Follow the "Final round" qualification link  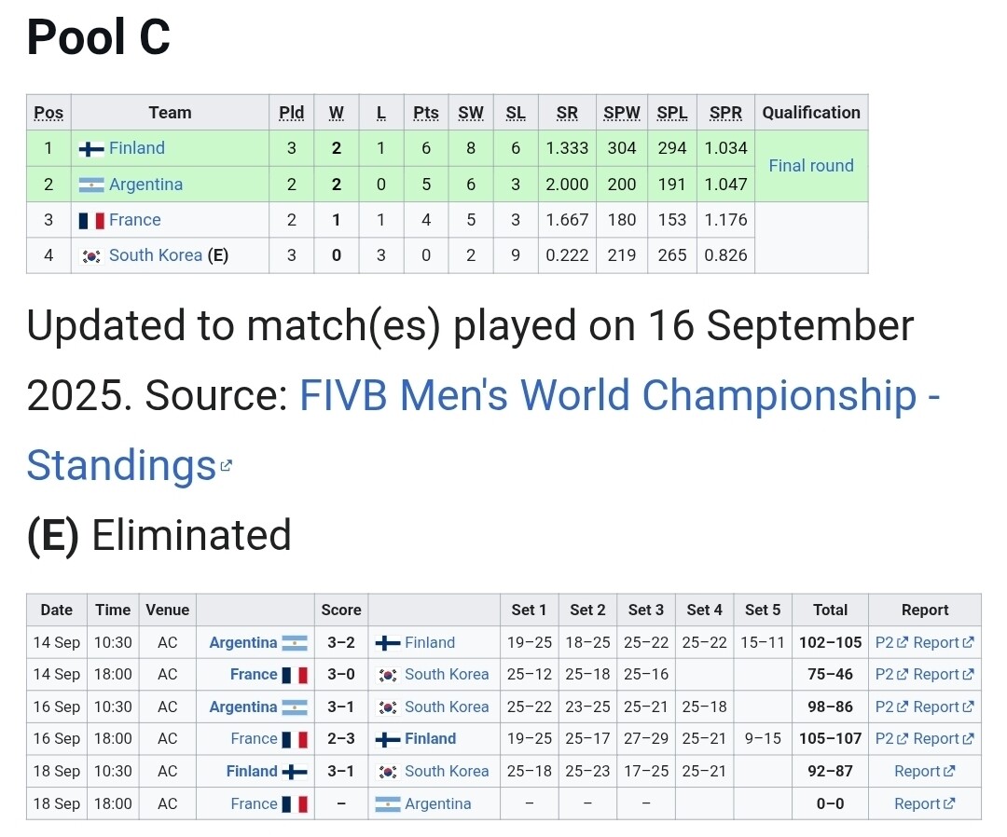(811, 166)
